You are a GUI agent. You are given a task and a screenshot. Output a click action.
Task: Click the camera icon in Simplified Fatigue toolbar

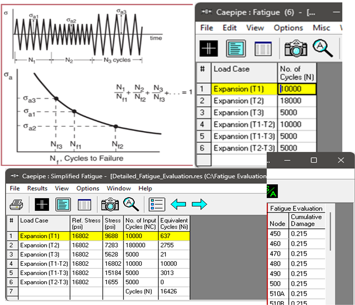point(110,204)
